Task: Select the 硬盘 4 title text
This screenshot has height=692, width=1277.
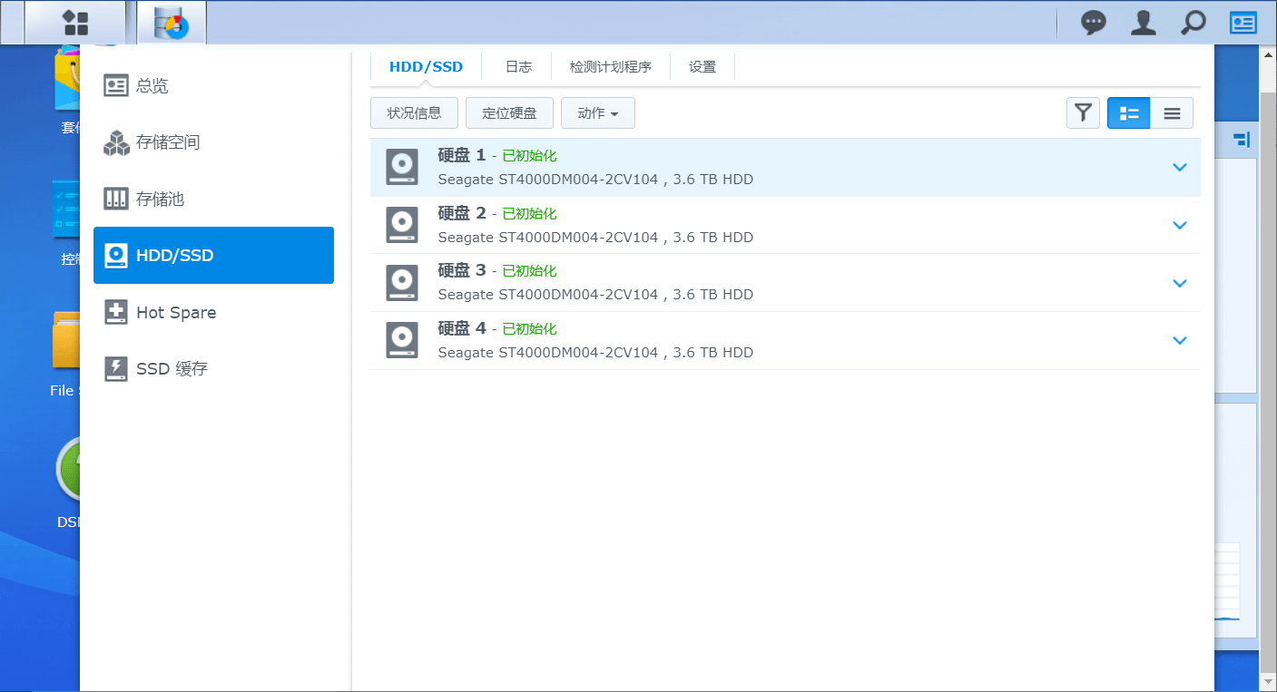Action: click(x=462, y=328)
